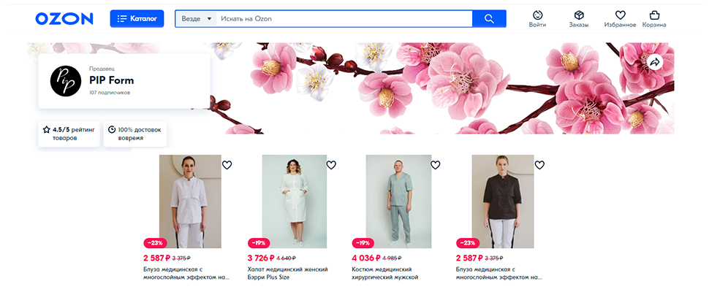Favorite the Халат медицинский женский product
The image size is (709, 292).
point(331,165)
